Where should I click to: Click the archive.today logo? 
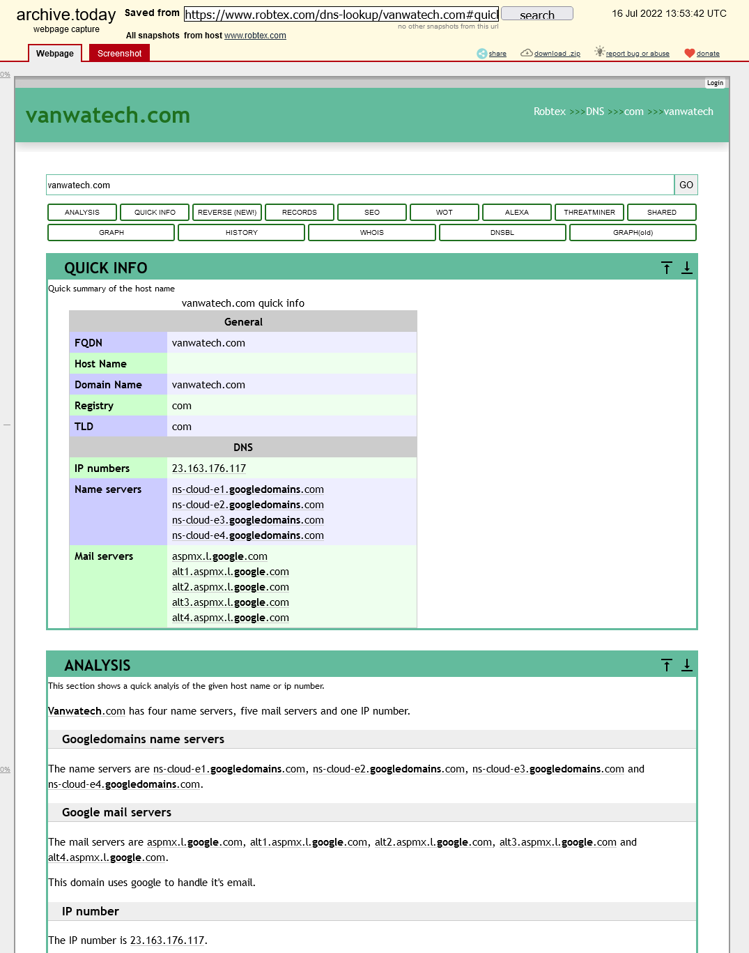pyautogui.click(x=66, y=15)
